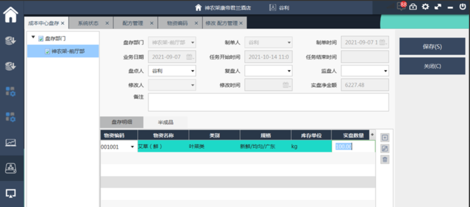Open the line chart report icon in sidebar

(x=11, y=143)
